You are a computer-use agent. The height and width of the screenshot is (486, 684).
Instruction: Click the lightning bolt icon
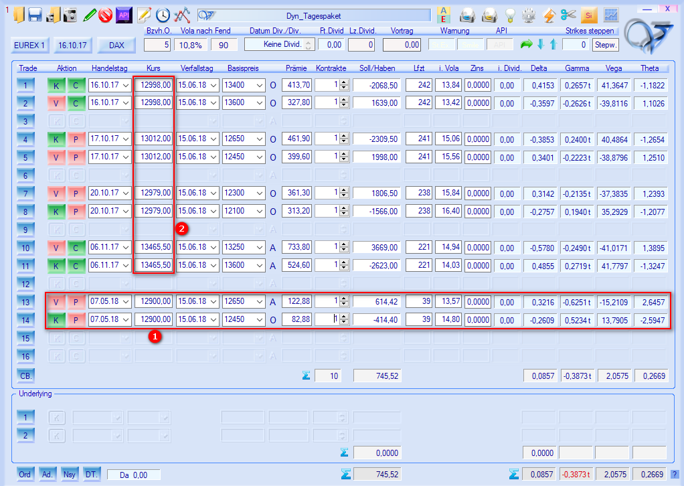pyautogui.click(x=549, y=15)
